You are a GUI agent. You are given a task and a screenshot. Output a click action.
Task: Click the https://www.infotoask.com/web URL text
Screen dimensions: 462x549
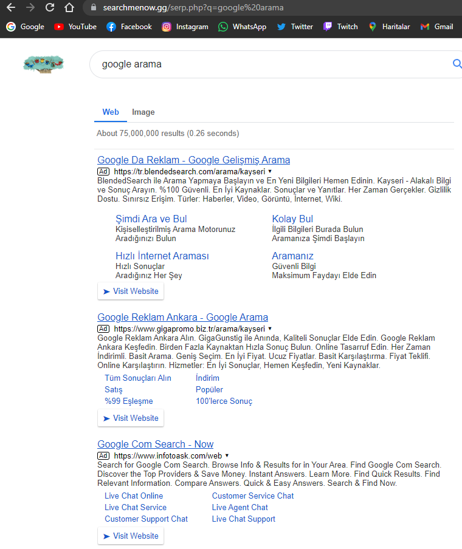[168, 455]
